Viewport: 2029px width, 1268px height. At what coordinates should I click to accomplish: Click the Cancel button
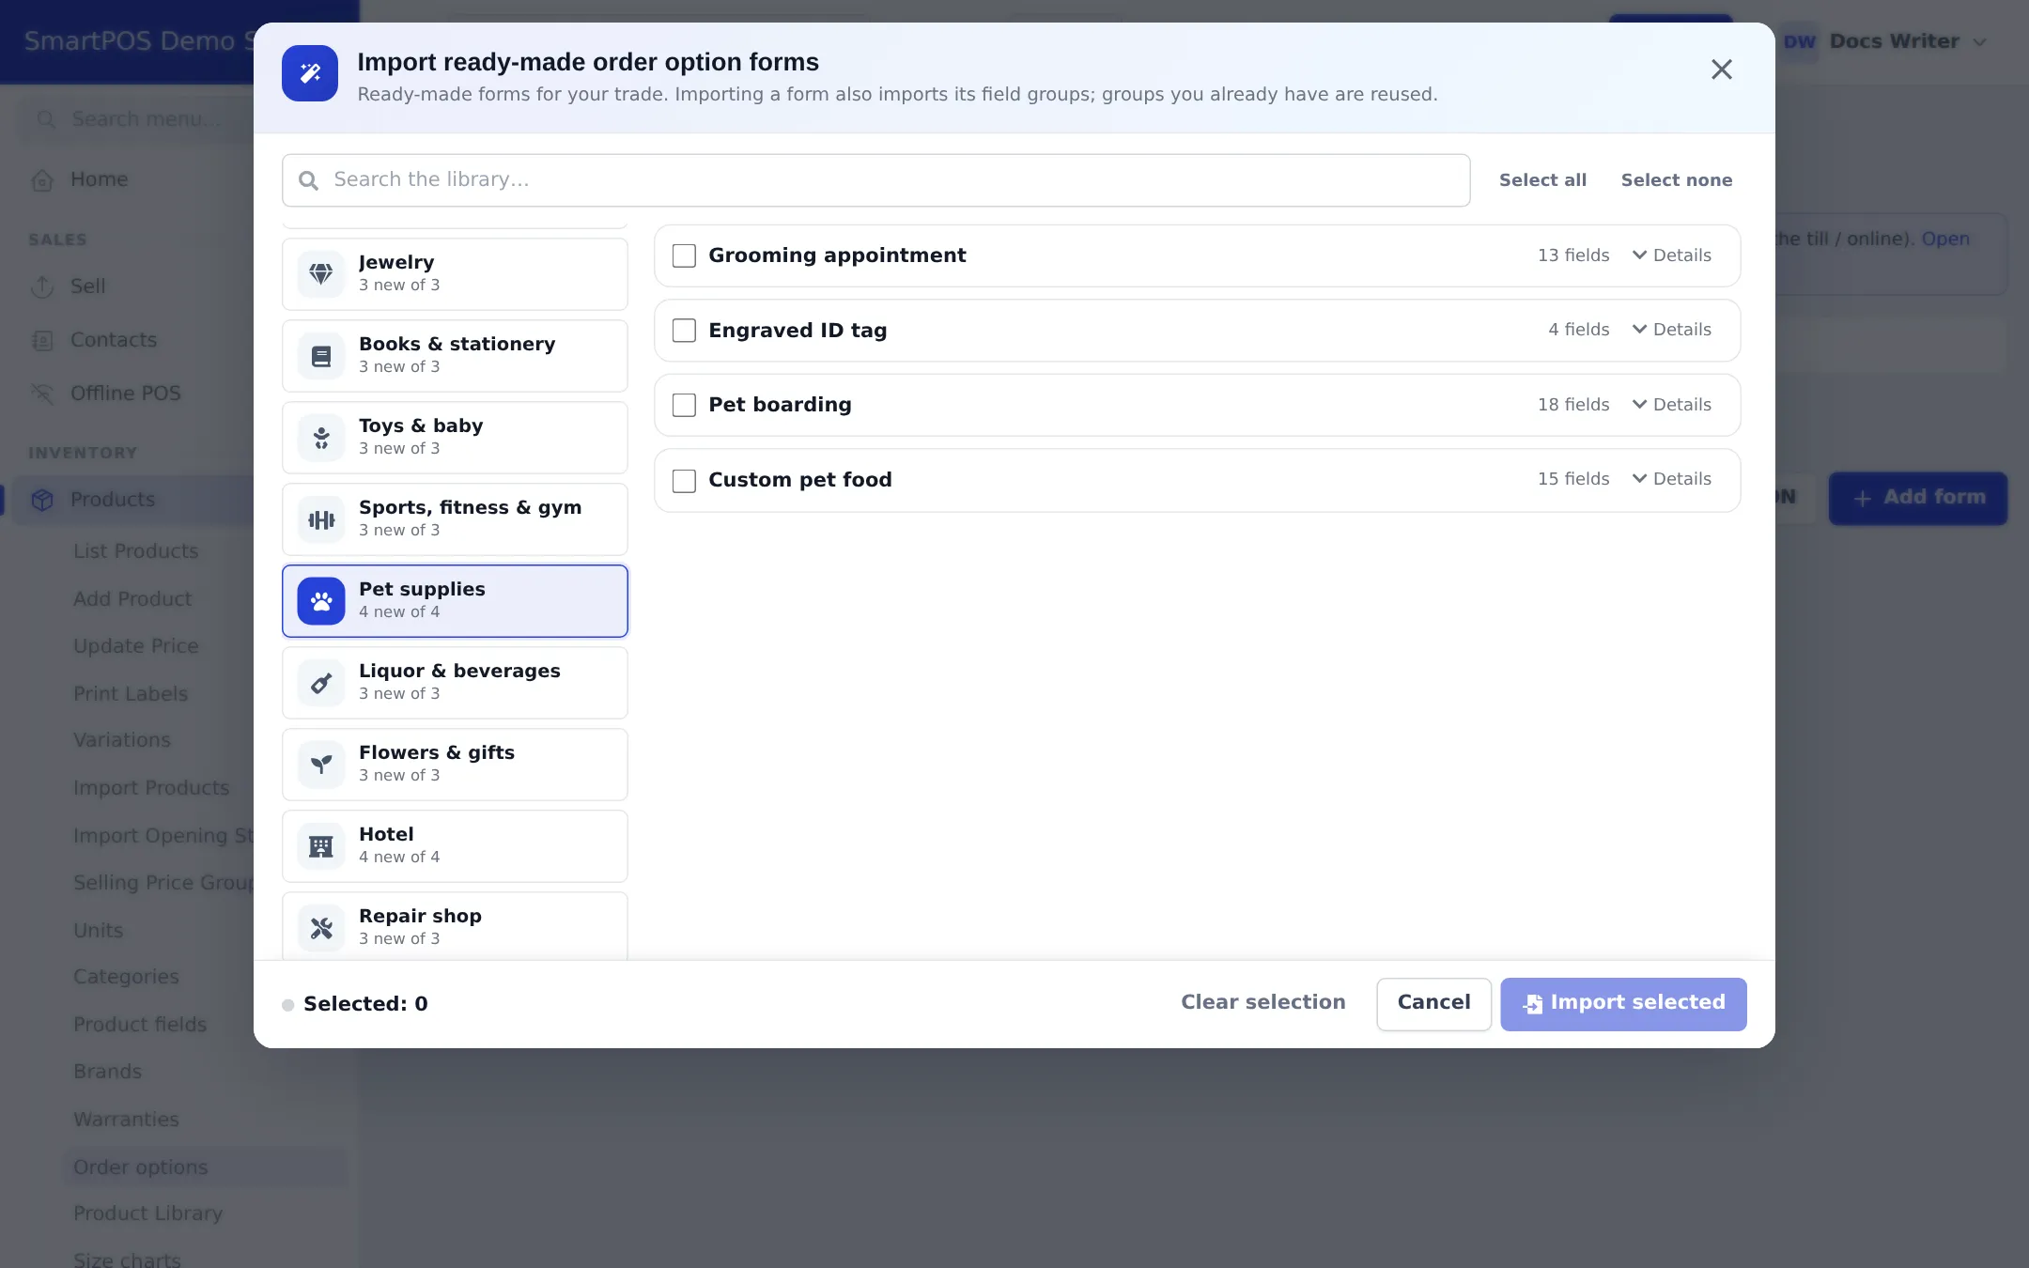[x=1433, y=1003]
